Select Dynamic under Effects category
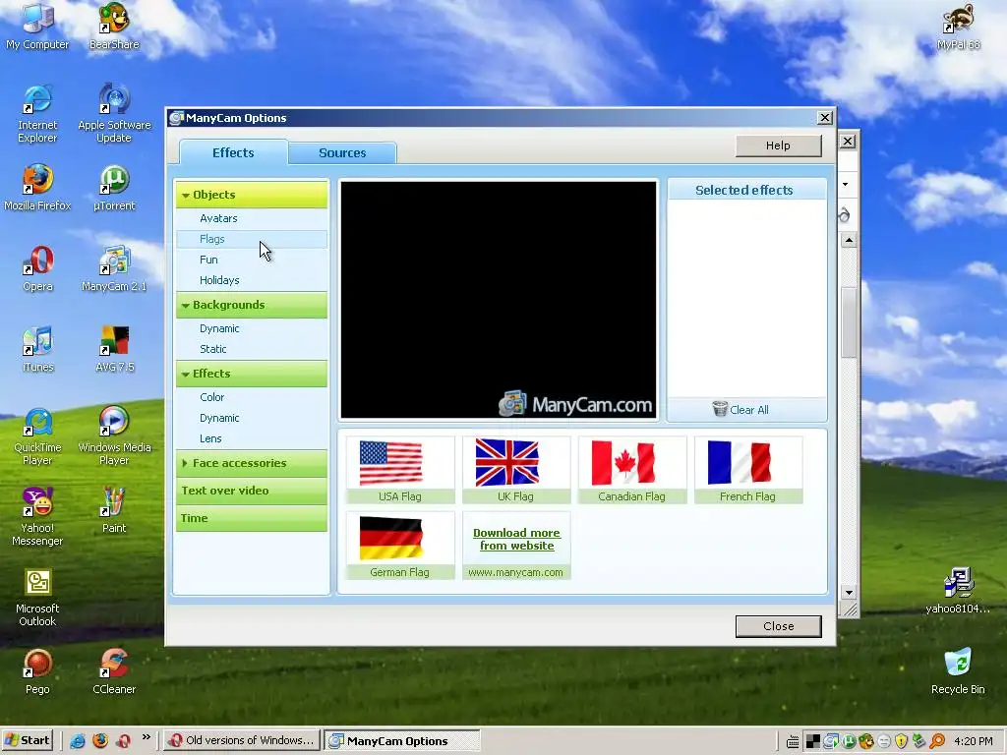 click(x=251, y=417)
